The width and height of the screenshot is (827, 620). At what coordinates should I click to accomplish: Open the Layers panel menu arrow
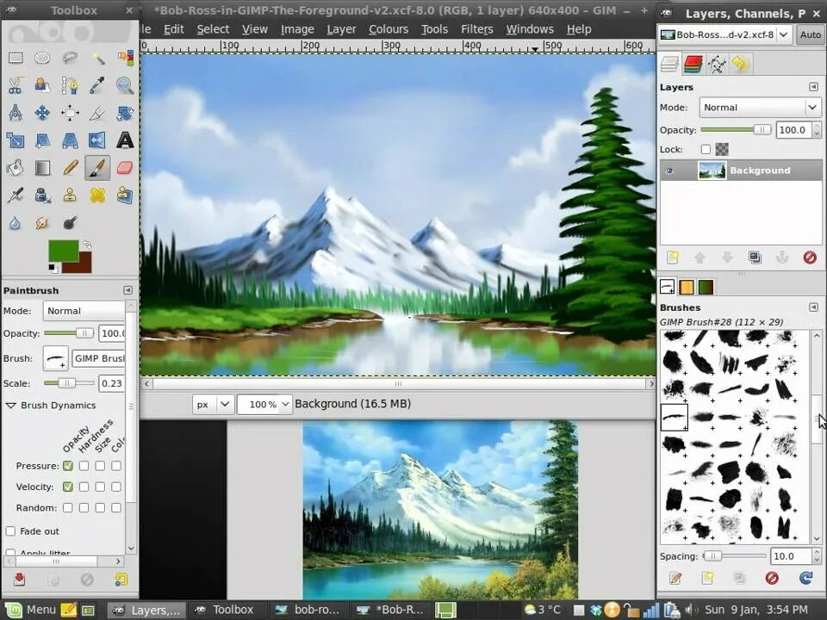[x=813, y=87]
